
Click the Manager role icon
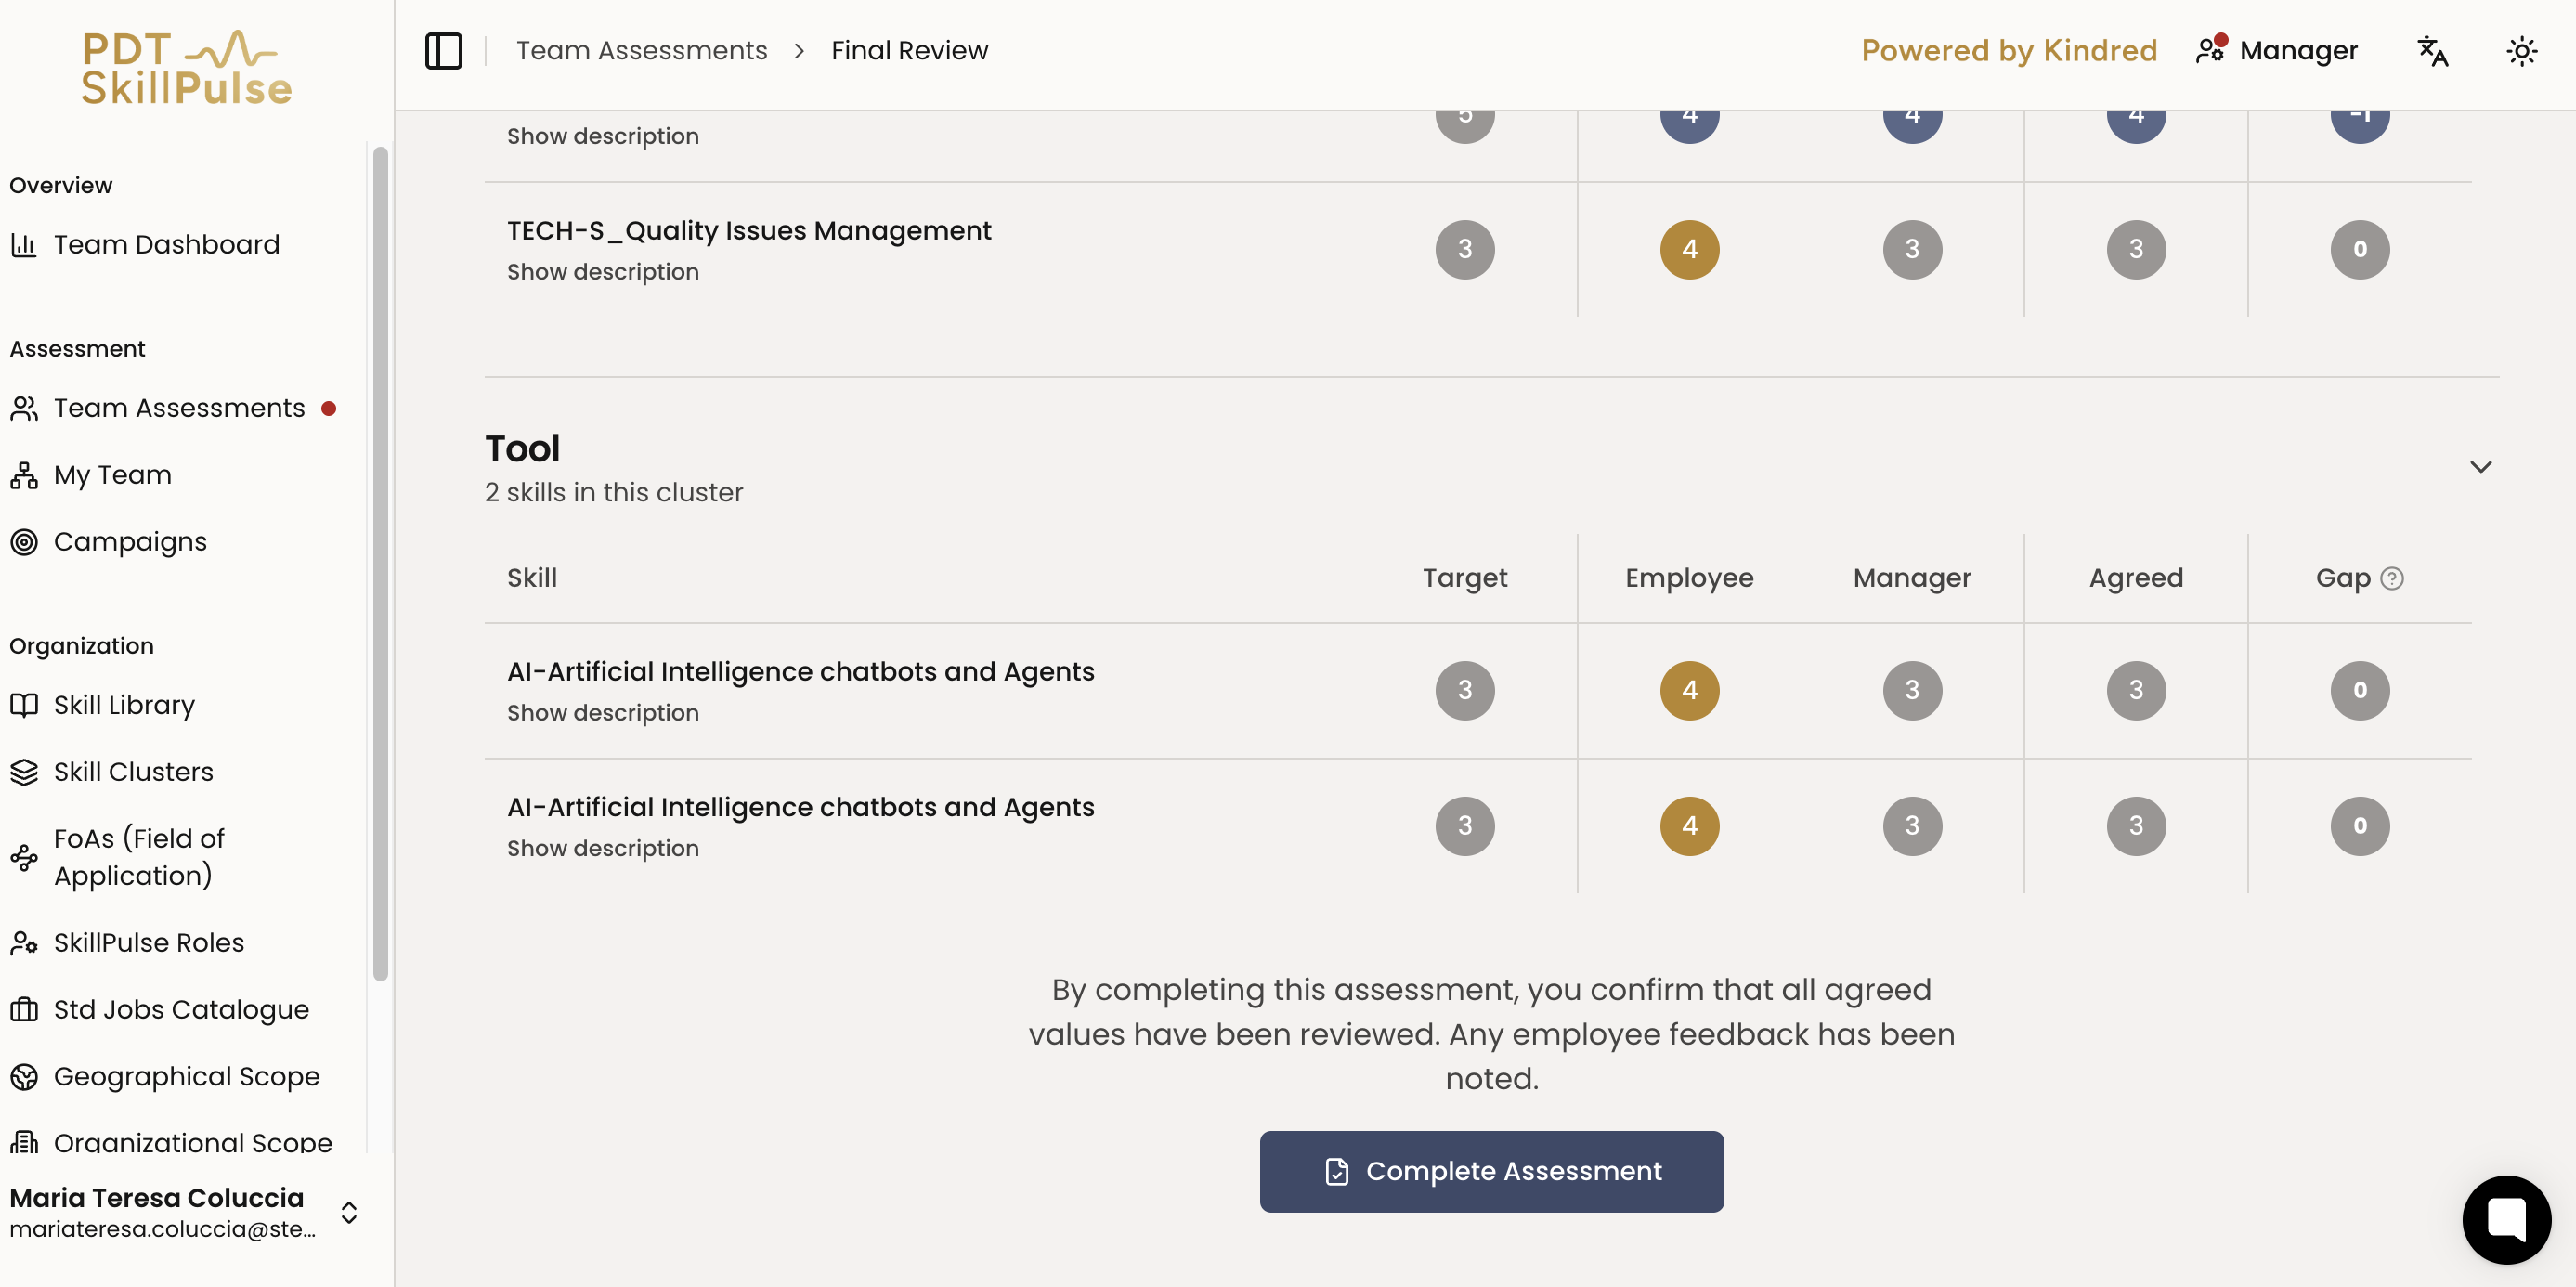click(2211, 49)
